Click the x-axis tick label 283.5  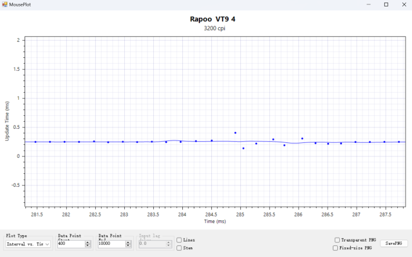coord(153,214)
